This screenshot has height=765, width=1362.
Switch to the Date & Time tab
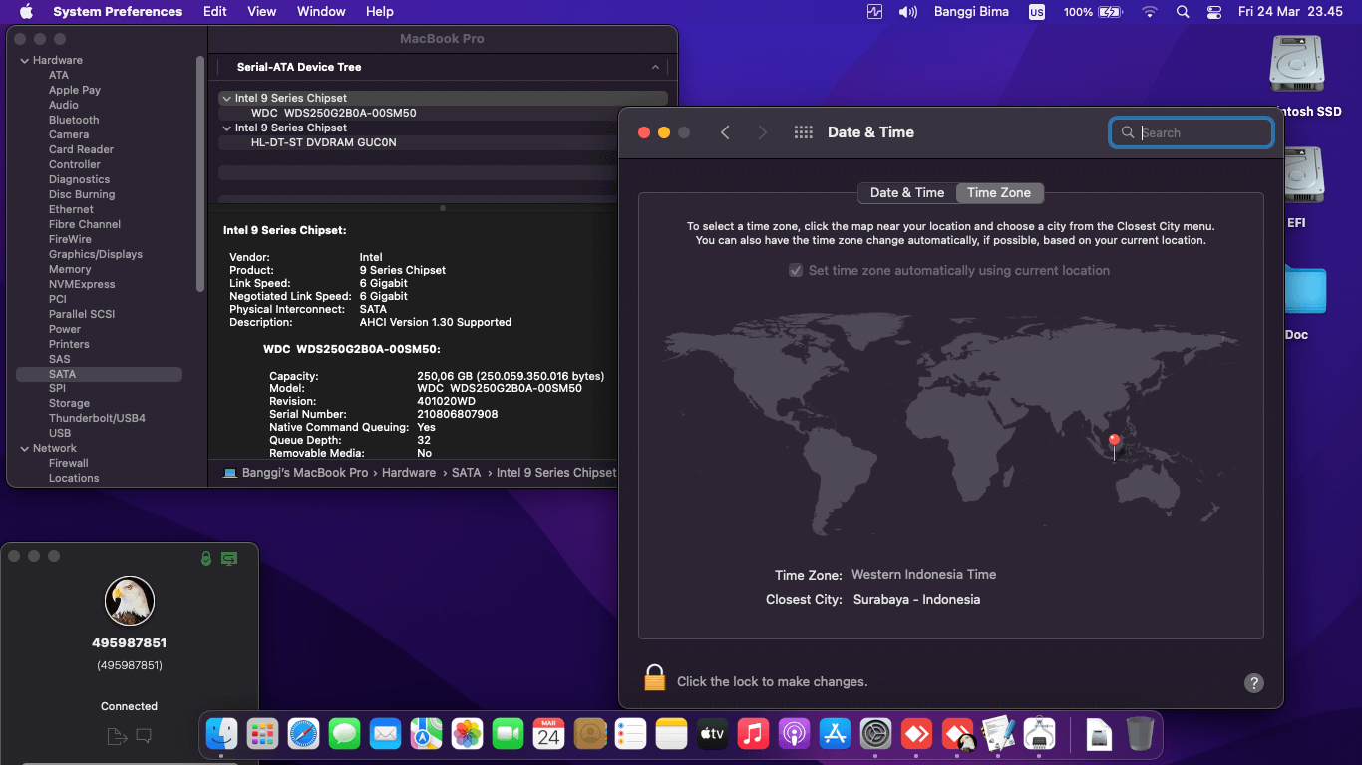(907, 193)
